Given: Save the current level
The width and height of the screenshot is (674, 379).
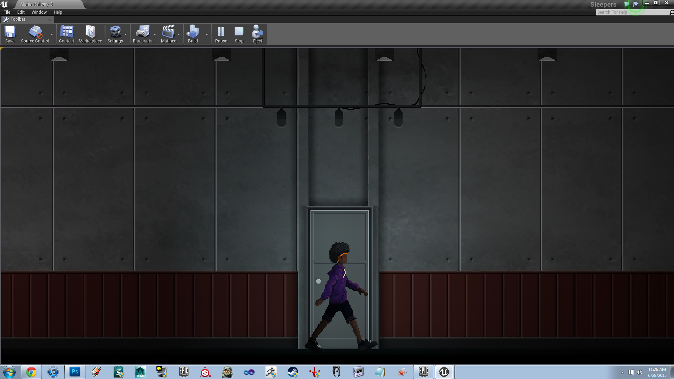Looking at the screenshot, I should coord(10,34).
